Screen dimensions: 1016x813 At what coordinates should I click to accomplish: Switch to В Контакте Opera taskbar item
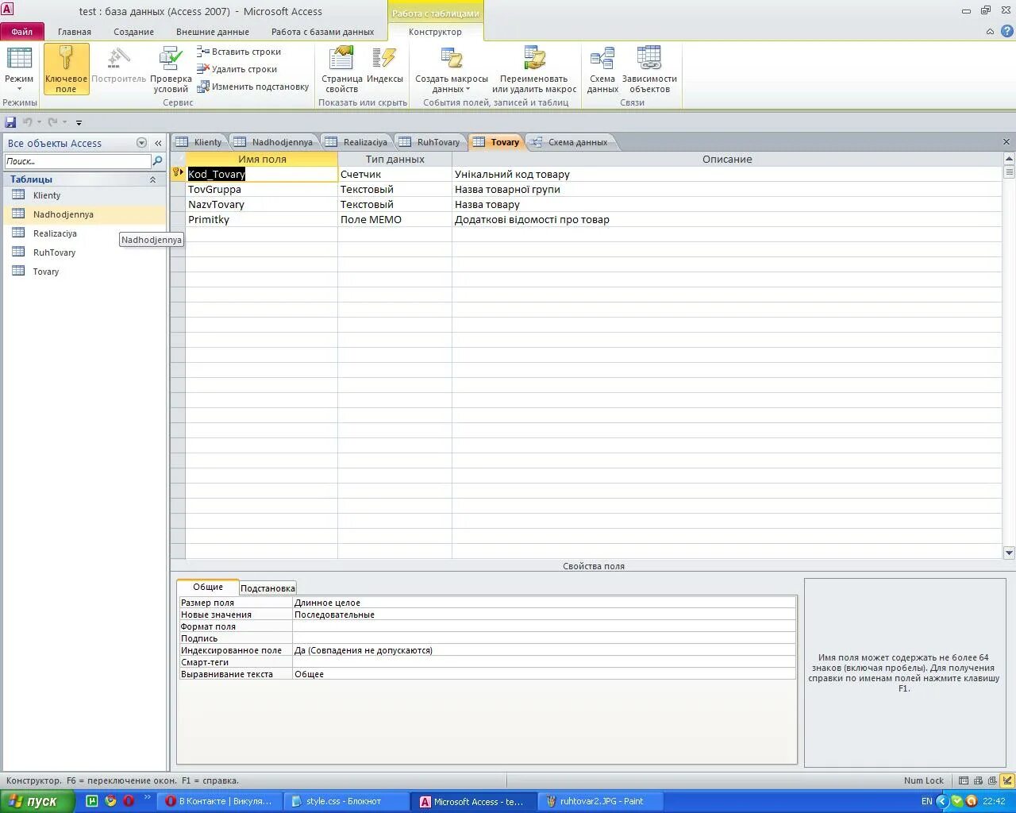click(219, 801)
